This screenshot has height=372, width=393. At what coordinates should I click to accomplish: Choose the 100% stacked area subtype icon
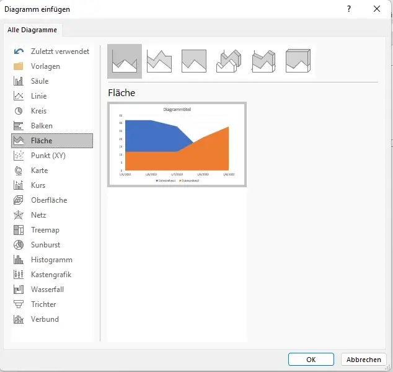(194, 61)
